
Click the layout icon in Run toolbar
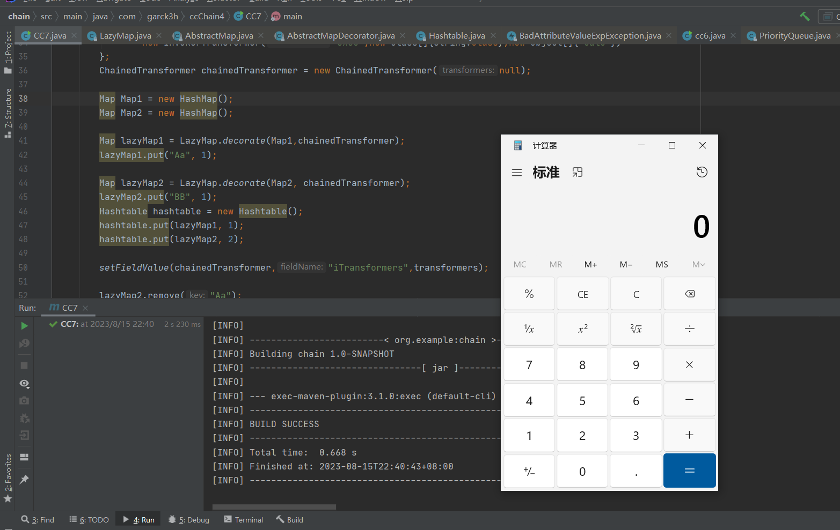click(24, 457)
